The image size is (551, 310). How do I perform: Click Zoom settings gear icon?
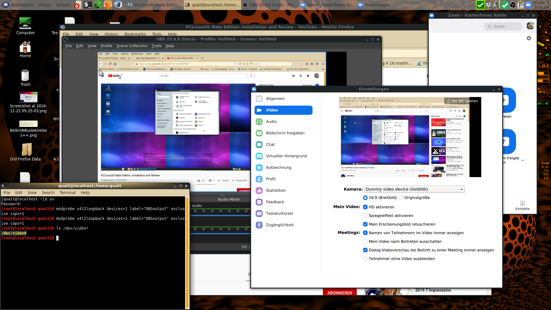pyautogui.click(x=529, y=38)
